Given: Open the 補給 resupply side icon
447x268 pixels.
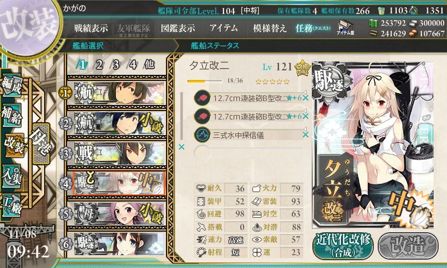Looking at the screenshot, I should click(12, 115).
